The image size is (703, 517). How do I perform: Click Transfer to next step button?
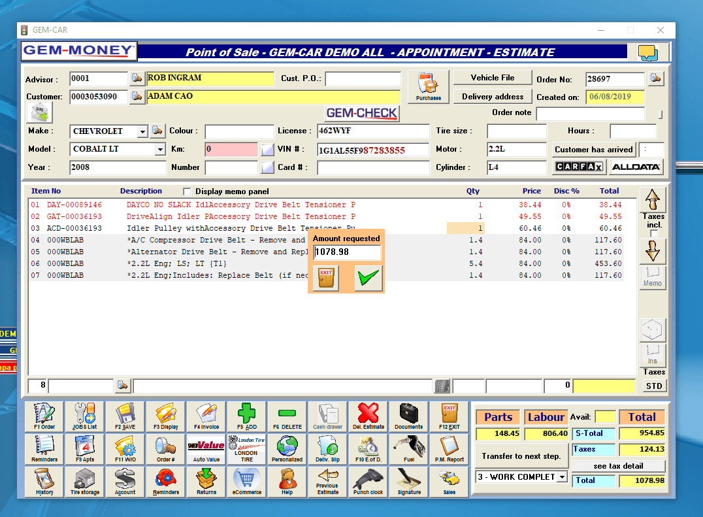coord(521,456)
